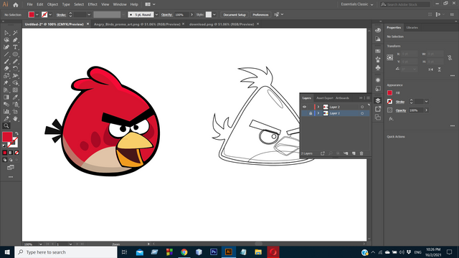
Task: Click the Search Adobe Stock field
Action: [405, 4]
